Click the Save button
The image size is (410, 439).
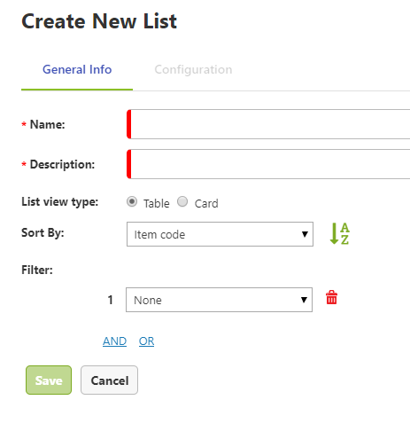49,380
